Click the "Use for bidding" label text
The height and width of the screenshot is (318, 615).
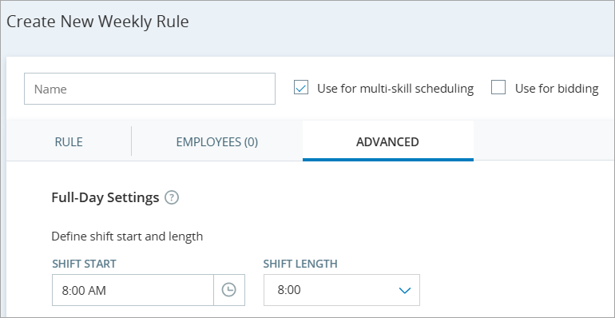point(557,89)
